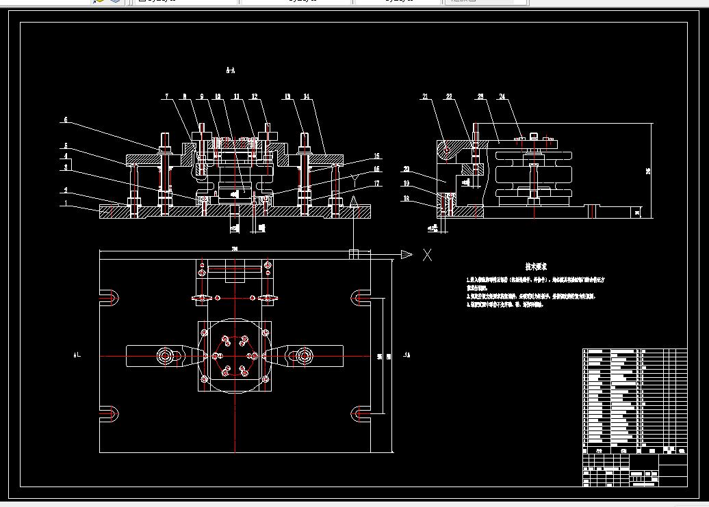Viewport: 709px width, 507px height.
Task: Select part balloon number 5
Action: (x=66, y=146)
